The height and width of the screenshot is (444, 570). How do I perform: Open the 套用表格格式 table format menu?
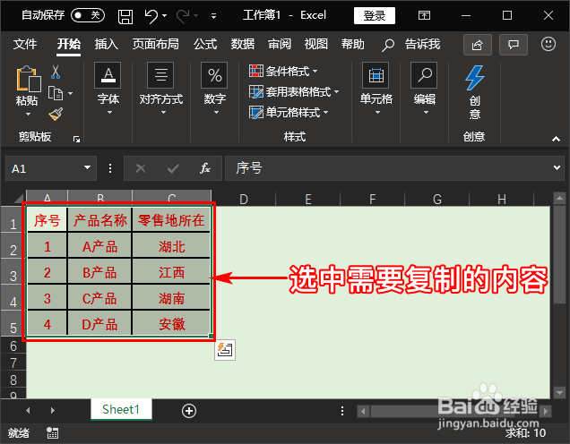[294, 91]
